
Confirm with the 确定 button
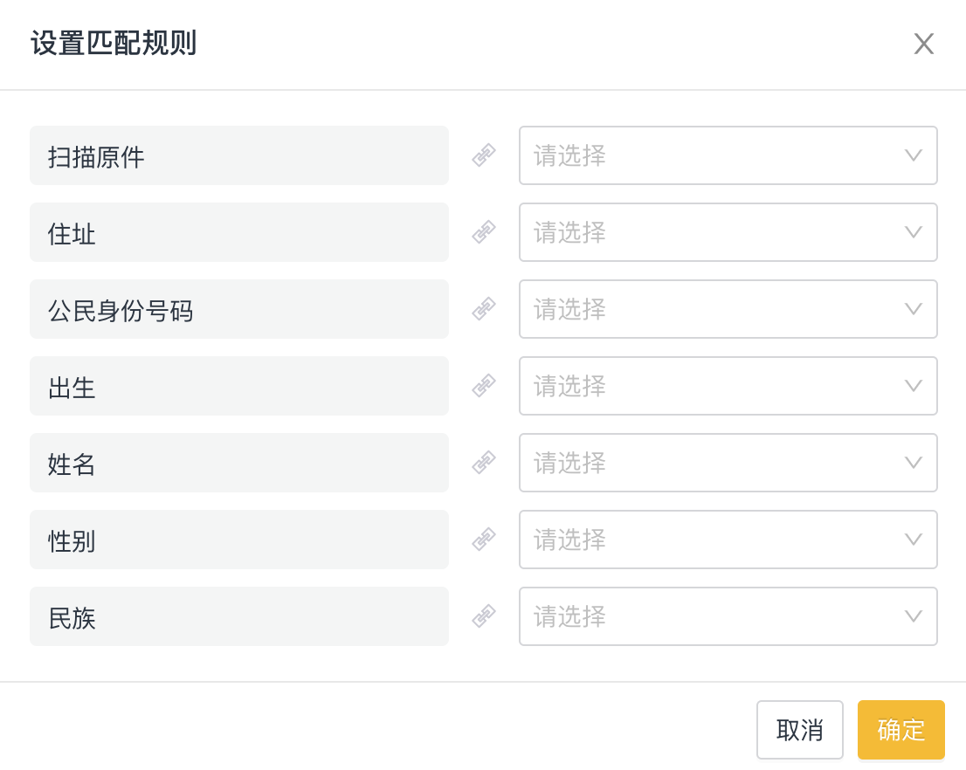(900, 730)
